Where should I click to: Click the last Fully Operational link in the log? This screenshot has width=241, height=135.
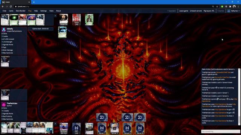click(221, 121)
